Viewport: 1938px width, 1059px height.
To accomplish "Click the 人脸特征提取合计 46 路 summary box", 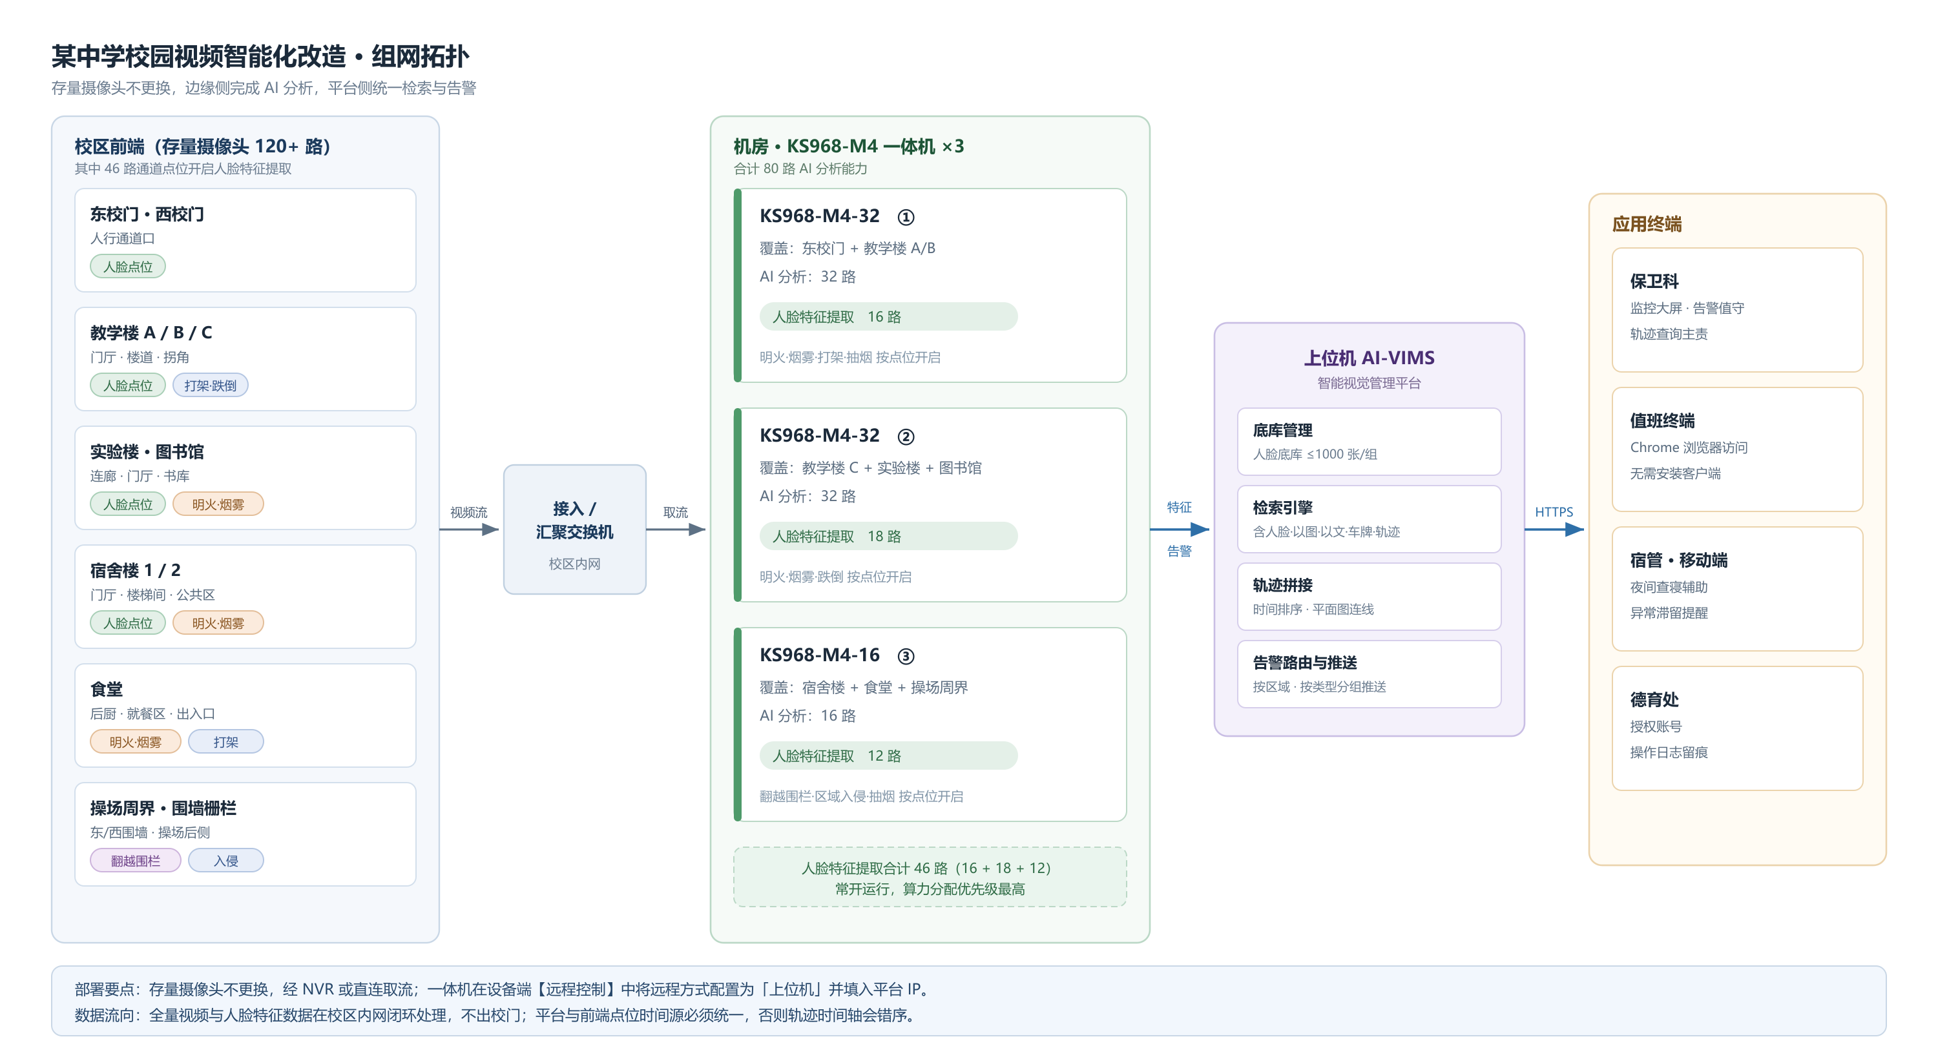I will click(930, 877).
